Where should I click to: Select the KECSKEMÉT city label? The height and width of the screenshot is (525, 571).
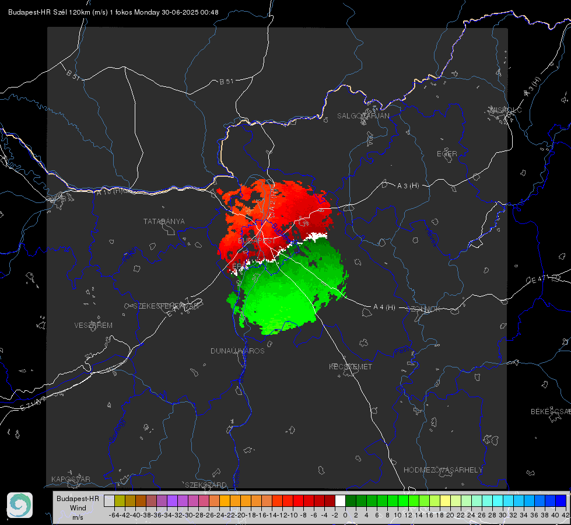click(351, 366)
